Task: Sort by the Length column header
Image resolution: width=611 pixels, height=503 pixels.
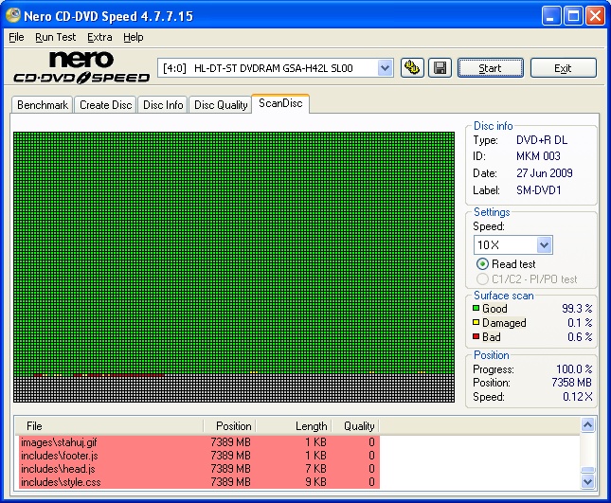Action: pyautogui.click(x=294, y=426)
